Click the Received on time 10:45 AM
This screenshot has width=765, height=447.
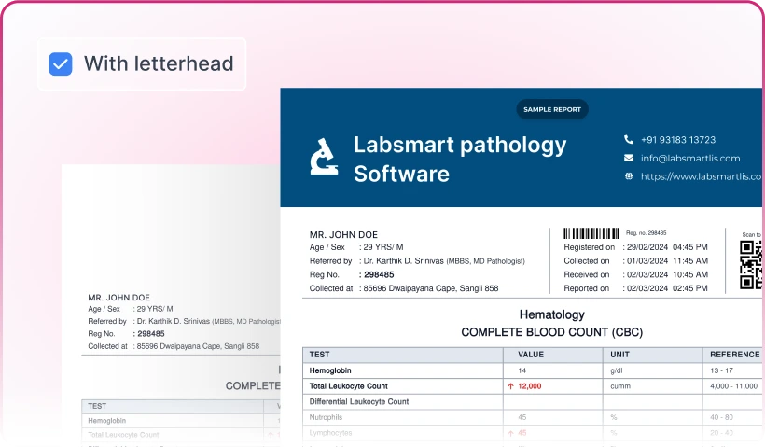click(x=689, y=274)
